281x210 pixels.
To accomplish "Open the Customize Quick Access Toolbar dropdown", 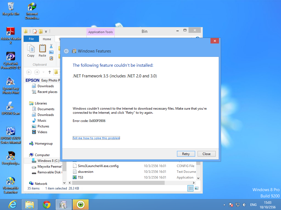I will pos(46,31).
